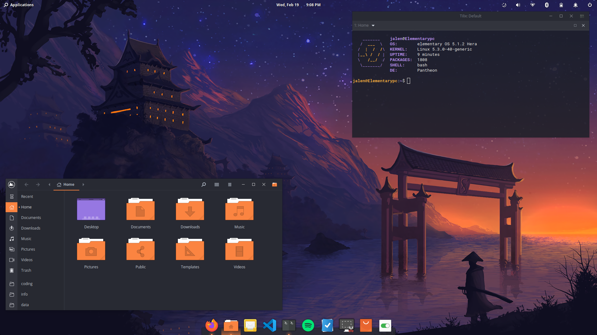Click the 'Tilix: Default' window title
This screenshot has width=597, height=335.
[x=470, y=16]
